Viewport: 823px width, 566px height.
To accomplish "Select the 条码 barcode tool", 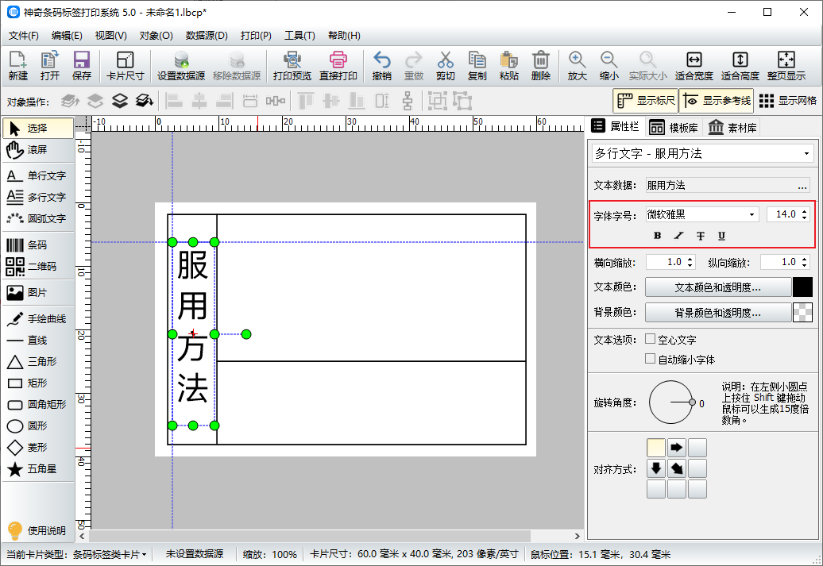I will [37, 245].
